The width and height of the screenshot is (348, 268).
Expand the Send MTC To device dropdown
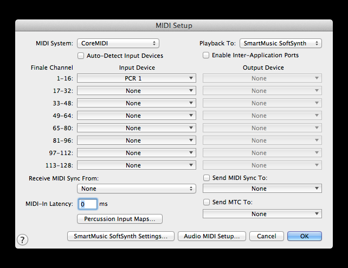tap(262, 214)
